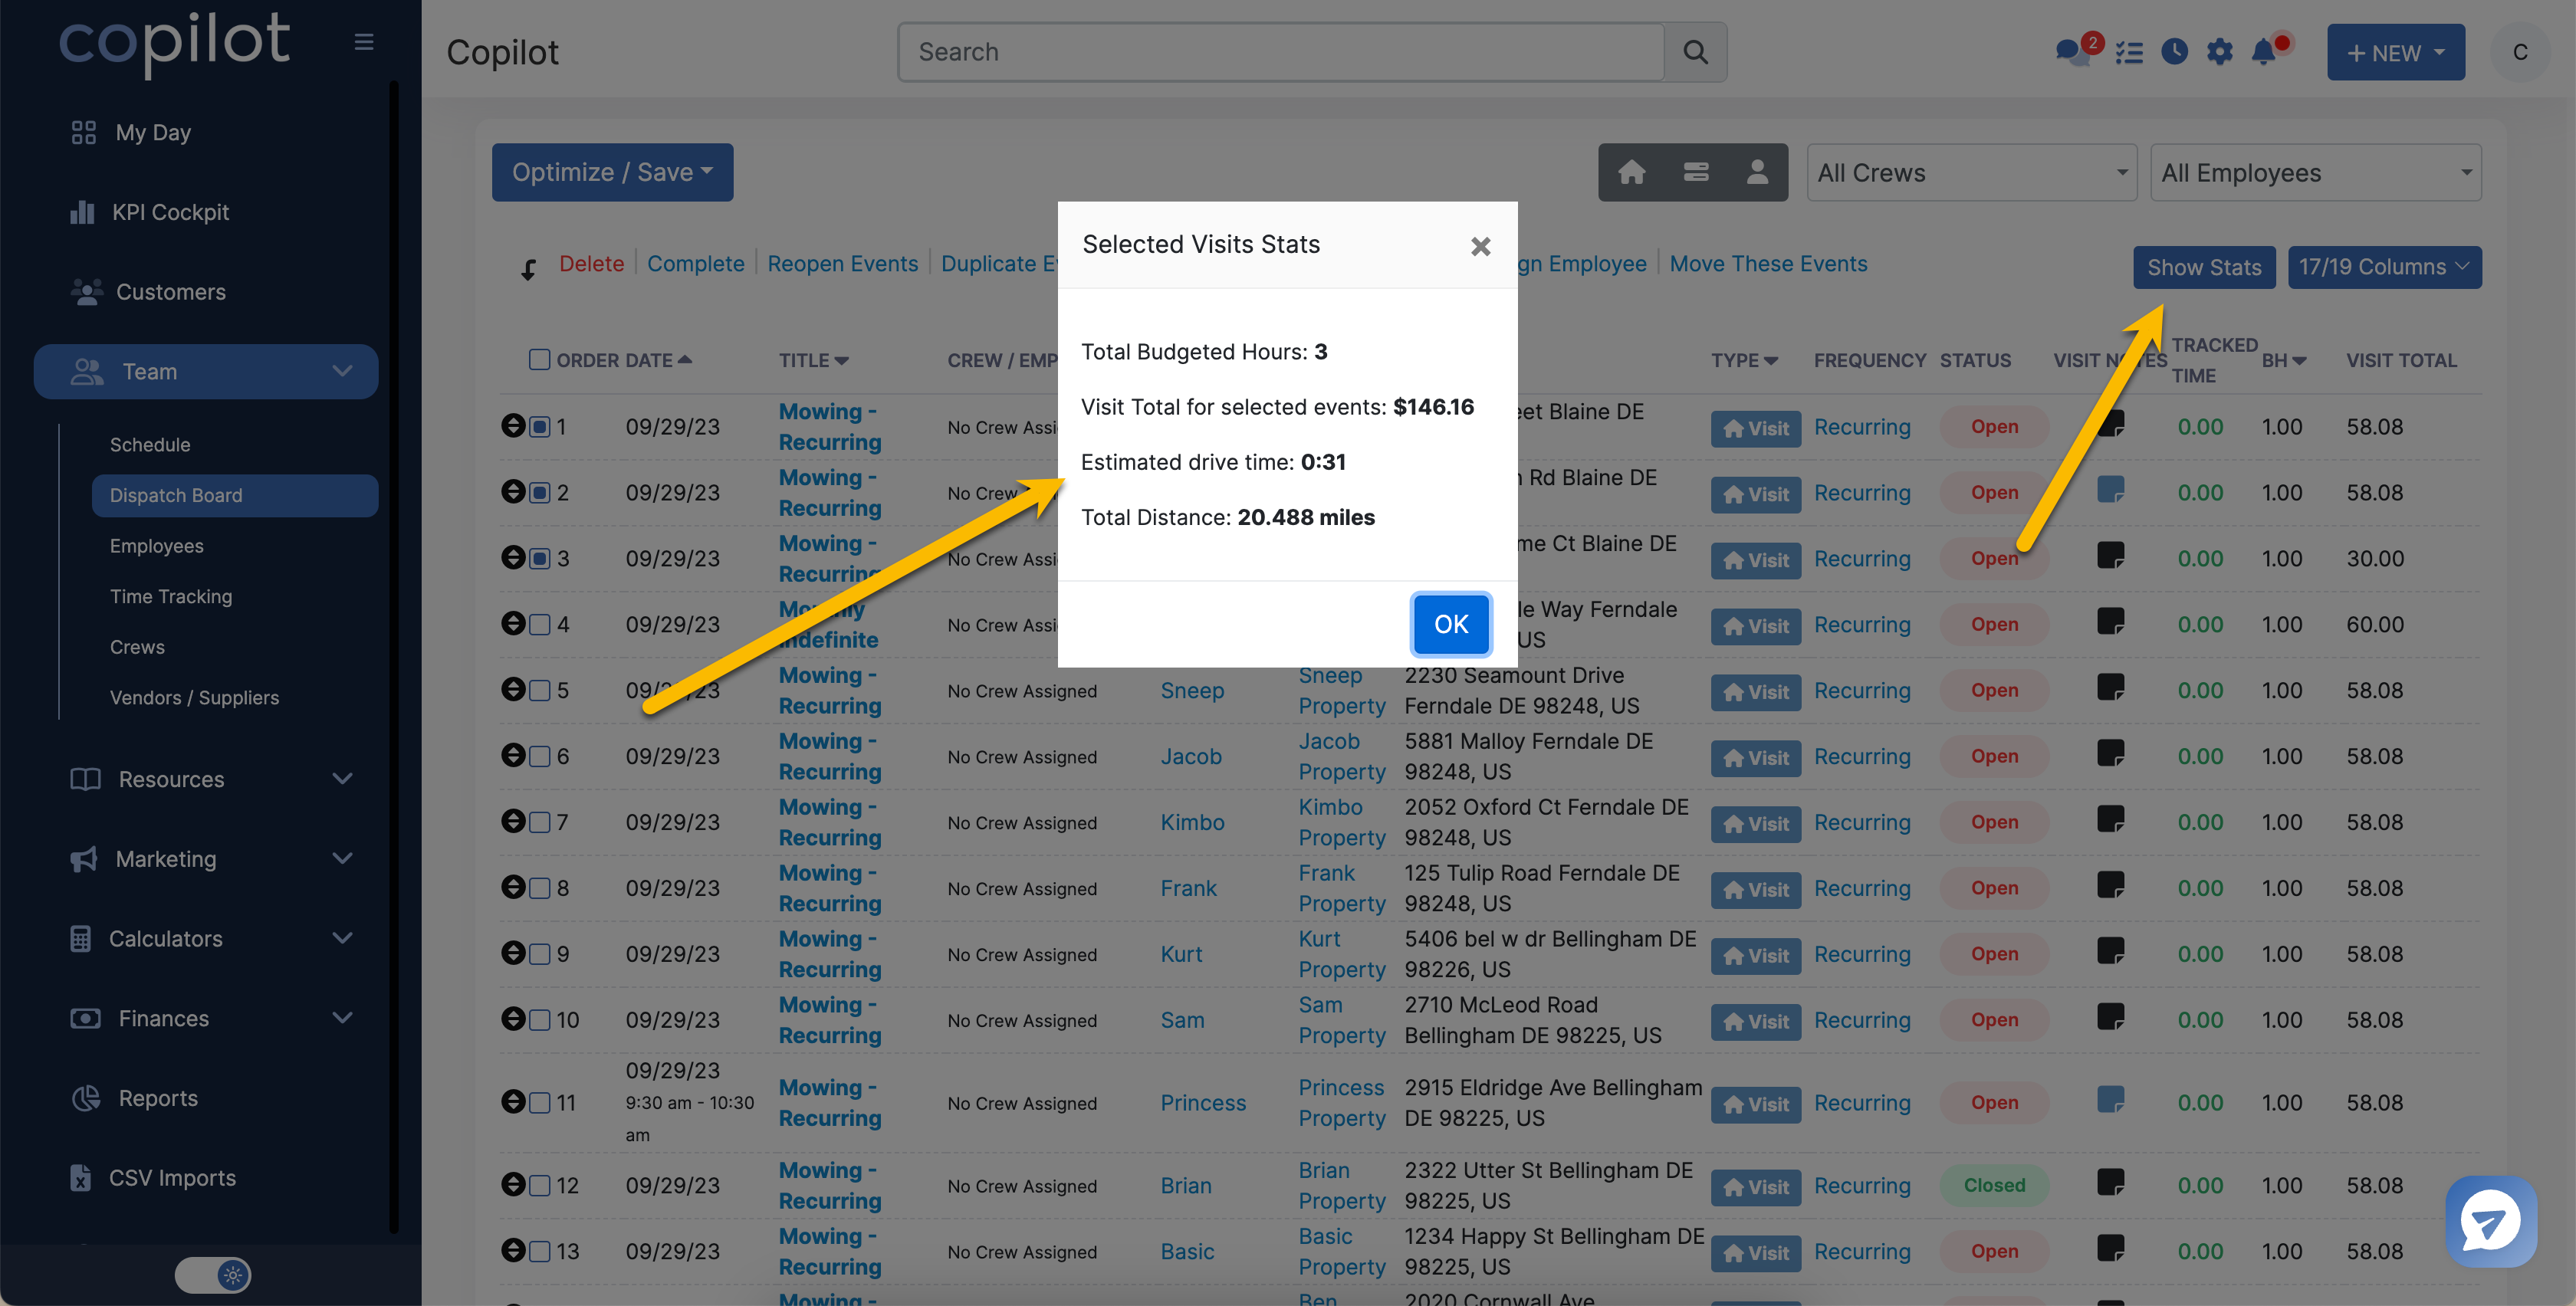Viewport: 2576px width, 1306px height.
Task: Uncheck checkbox for row 2
Action: point(539,493)
